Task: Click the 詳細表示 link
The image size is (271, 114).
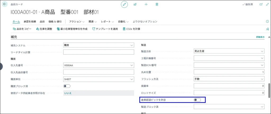Action: click(260, 37)
